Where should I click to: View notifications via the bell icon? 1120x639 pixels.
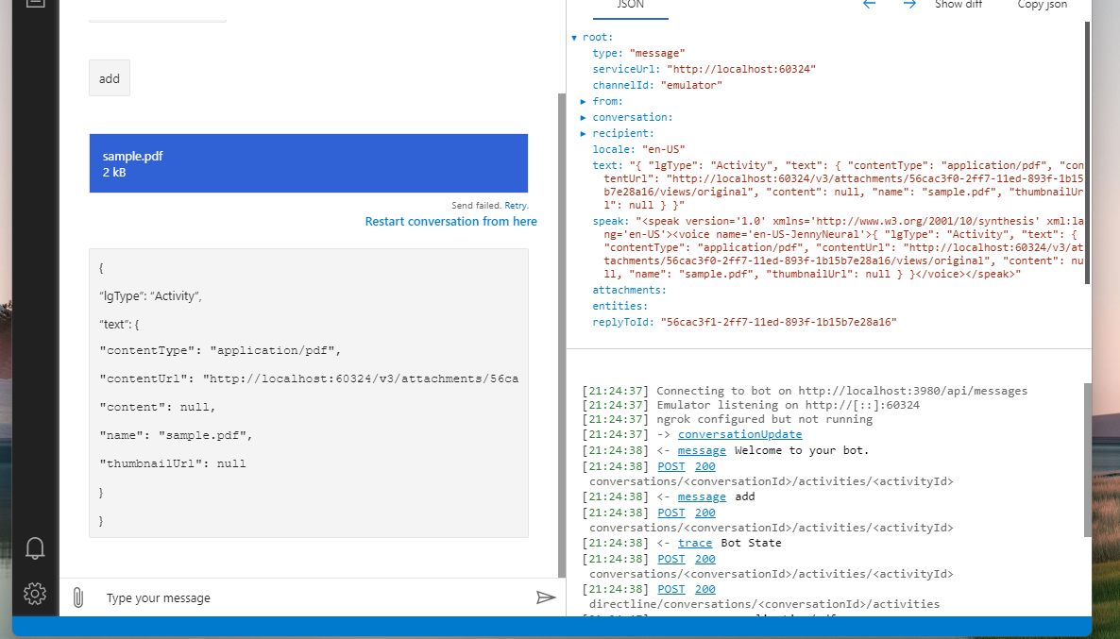[35, 547]
